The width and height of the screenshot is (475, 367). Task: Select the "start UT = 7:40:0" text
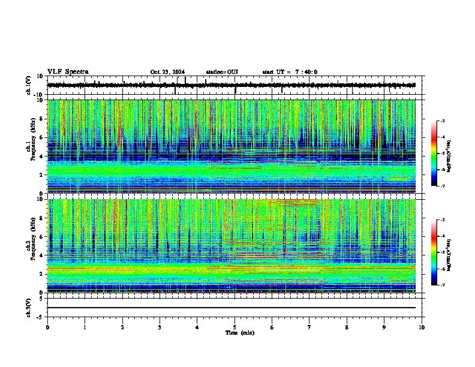290,72
